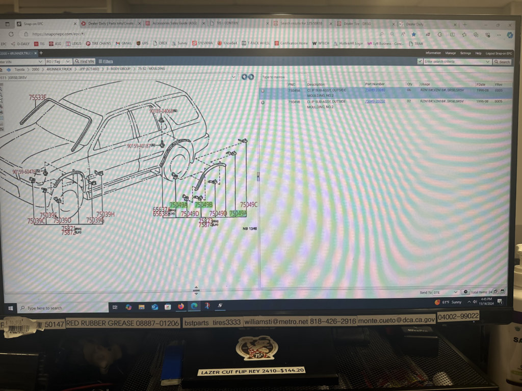The width and height of the screenshot is (522, 391).
Task: Switch to the Dealer Daily Parts Info browser tab
Action: 110,23
